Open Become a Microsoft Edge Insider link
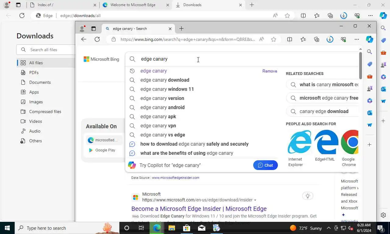 pos(199,209)
